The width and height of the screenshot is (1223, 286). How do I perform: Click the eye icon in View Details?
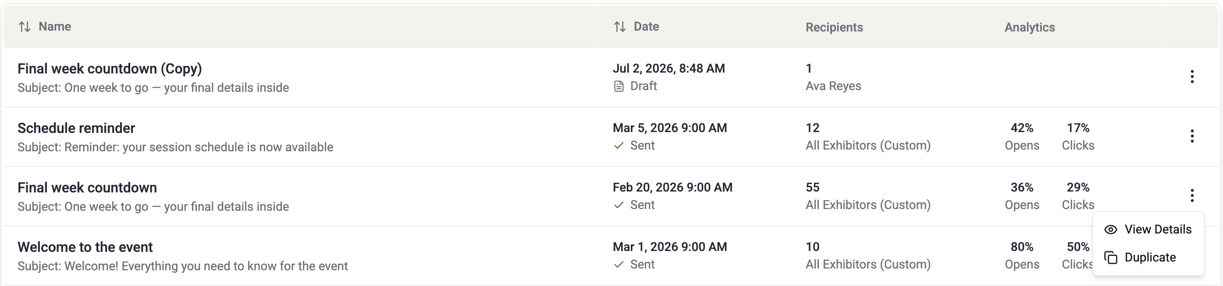tap(1110, 230)
